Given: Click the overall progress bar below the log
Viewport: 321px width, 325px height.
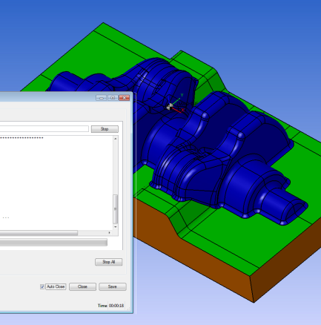Looking at the screenshot, I should tap(53, 243).
